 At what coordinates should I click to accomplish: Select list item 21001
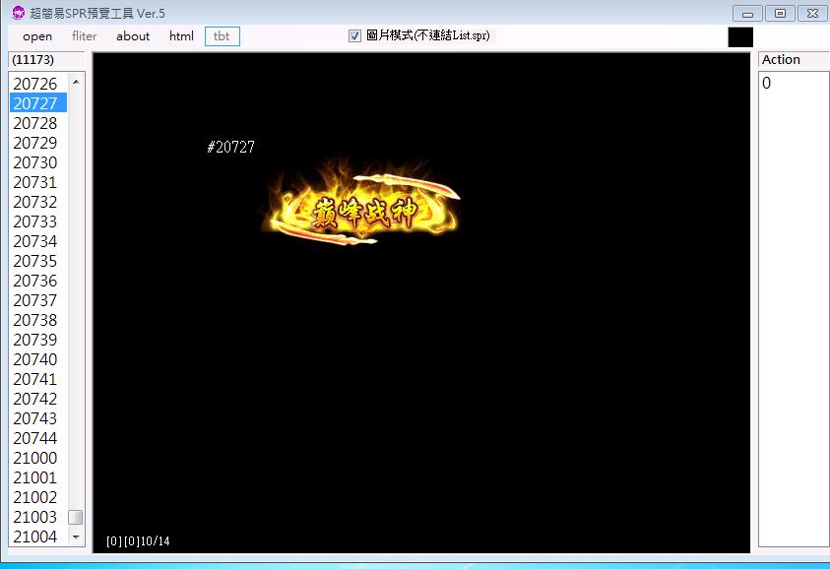(x=38, y=477)
